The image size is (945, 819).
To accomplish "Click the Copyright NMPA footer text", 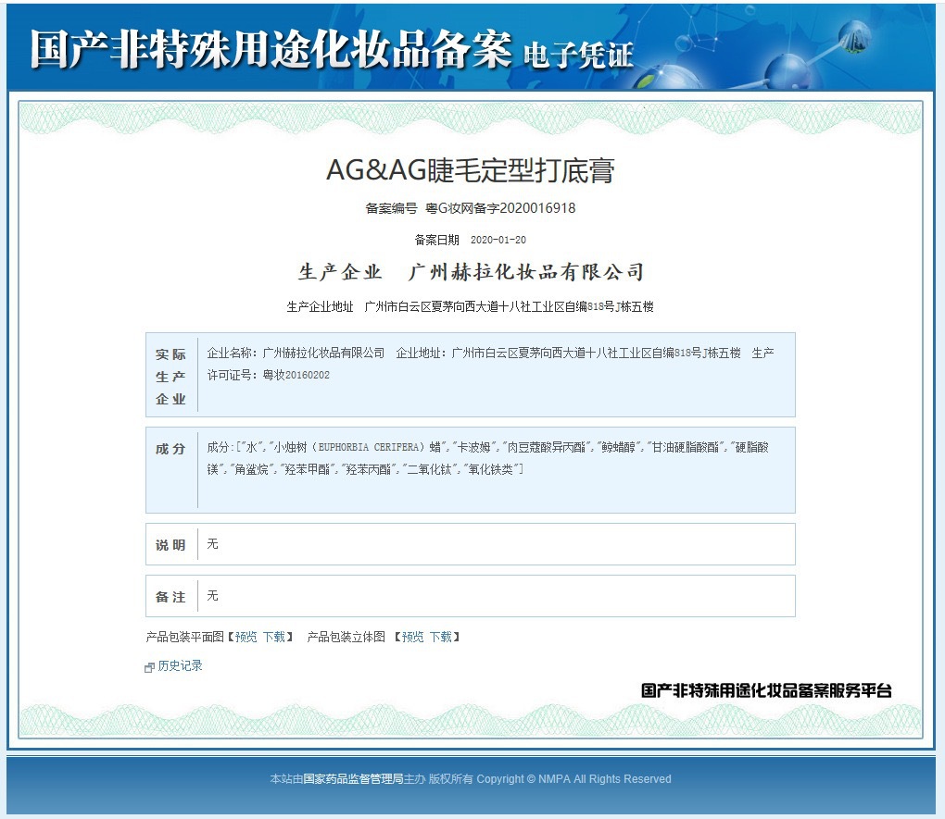I will 573,778.
